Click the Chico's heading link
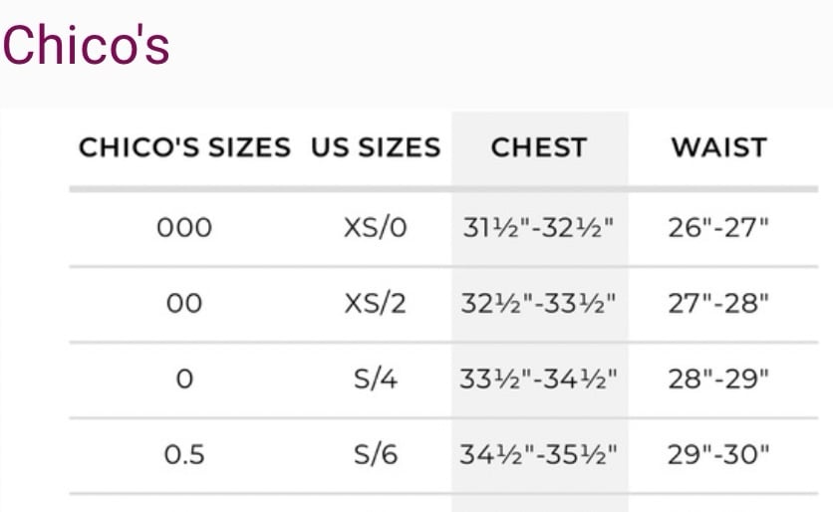This screenshot has width=833, height=512. (86, 45)
